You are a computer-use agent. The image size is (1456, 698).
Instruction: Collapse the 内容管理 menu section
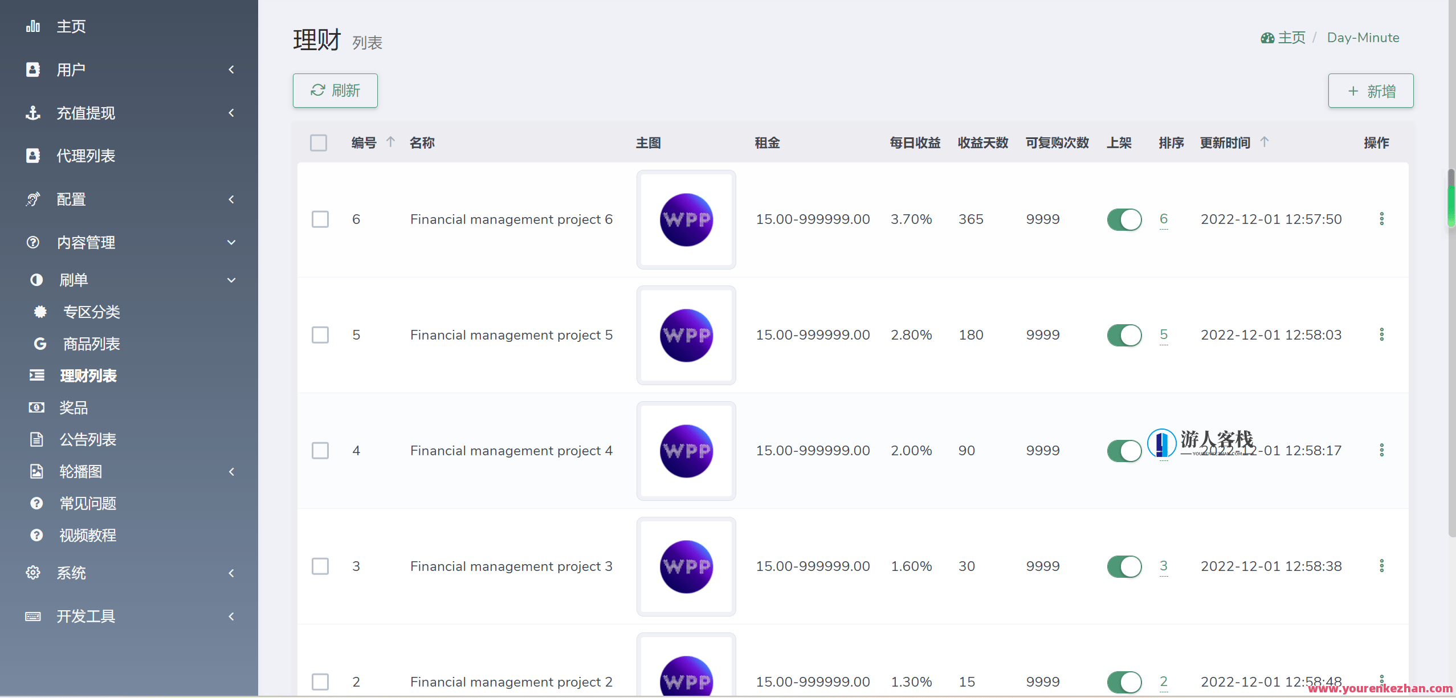(231, 242)
